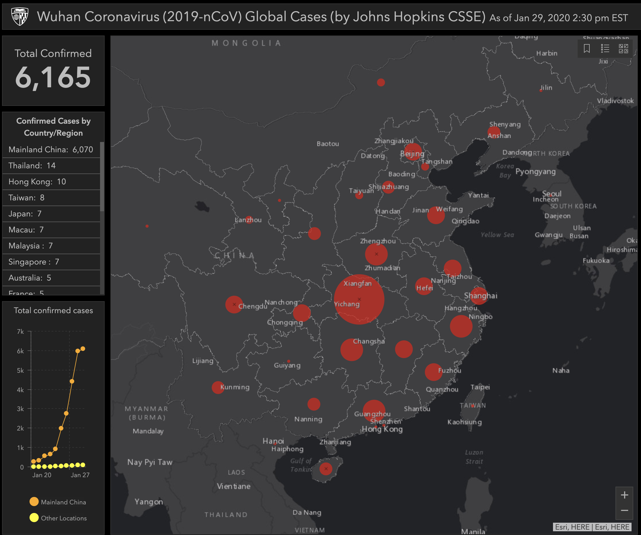Click the red circle near Zhengzhou
Viewport: 641px width, 535px height.
click(376, 254)
